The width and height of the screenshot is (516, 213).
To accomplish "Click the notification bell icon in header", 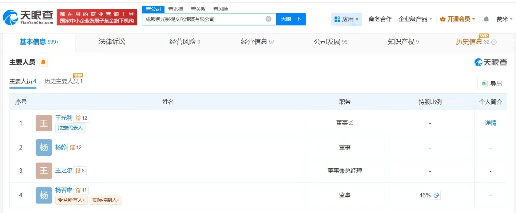I will 486,19.
